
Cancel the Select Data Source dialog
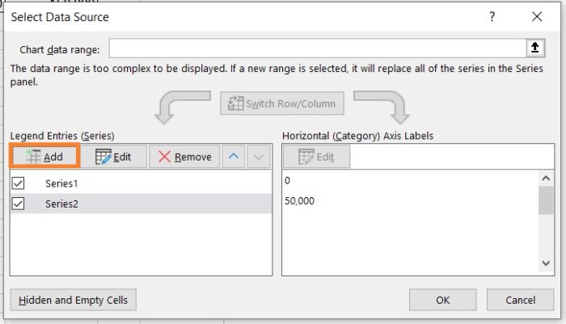[x=520, y=300]
